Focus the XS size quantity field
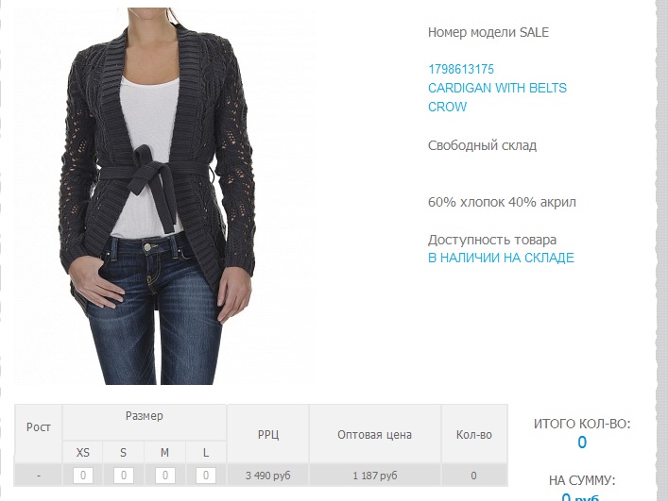 coord(83,476)
